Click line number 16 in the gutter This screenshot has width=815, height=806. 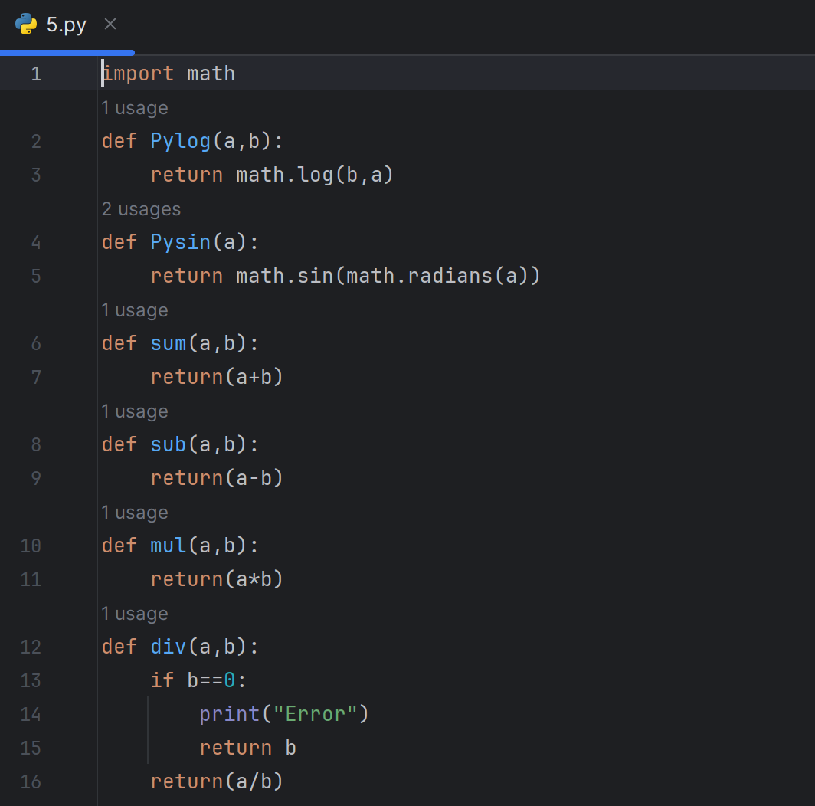[31, 781]
